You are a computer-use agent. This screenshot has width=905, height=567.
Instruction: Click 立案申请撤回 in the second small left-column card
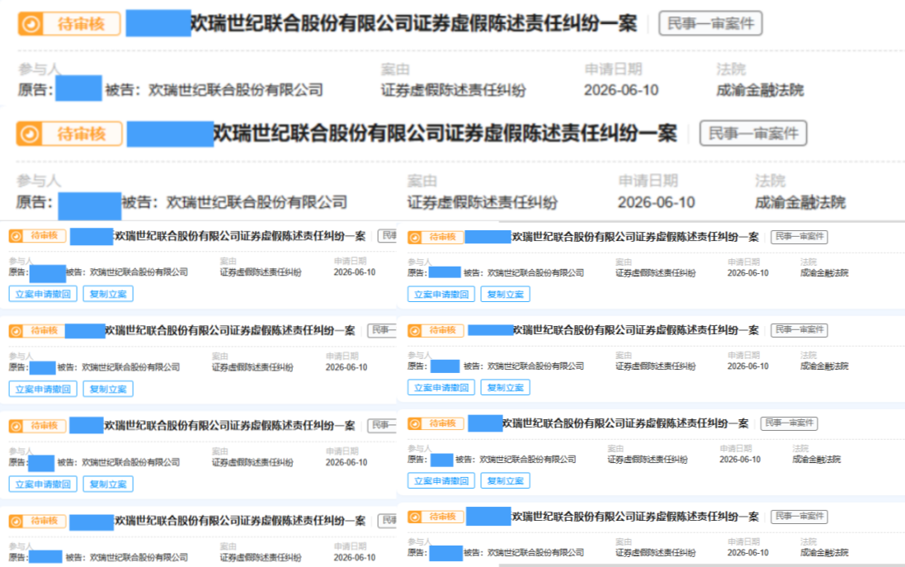43,390
